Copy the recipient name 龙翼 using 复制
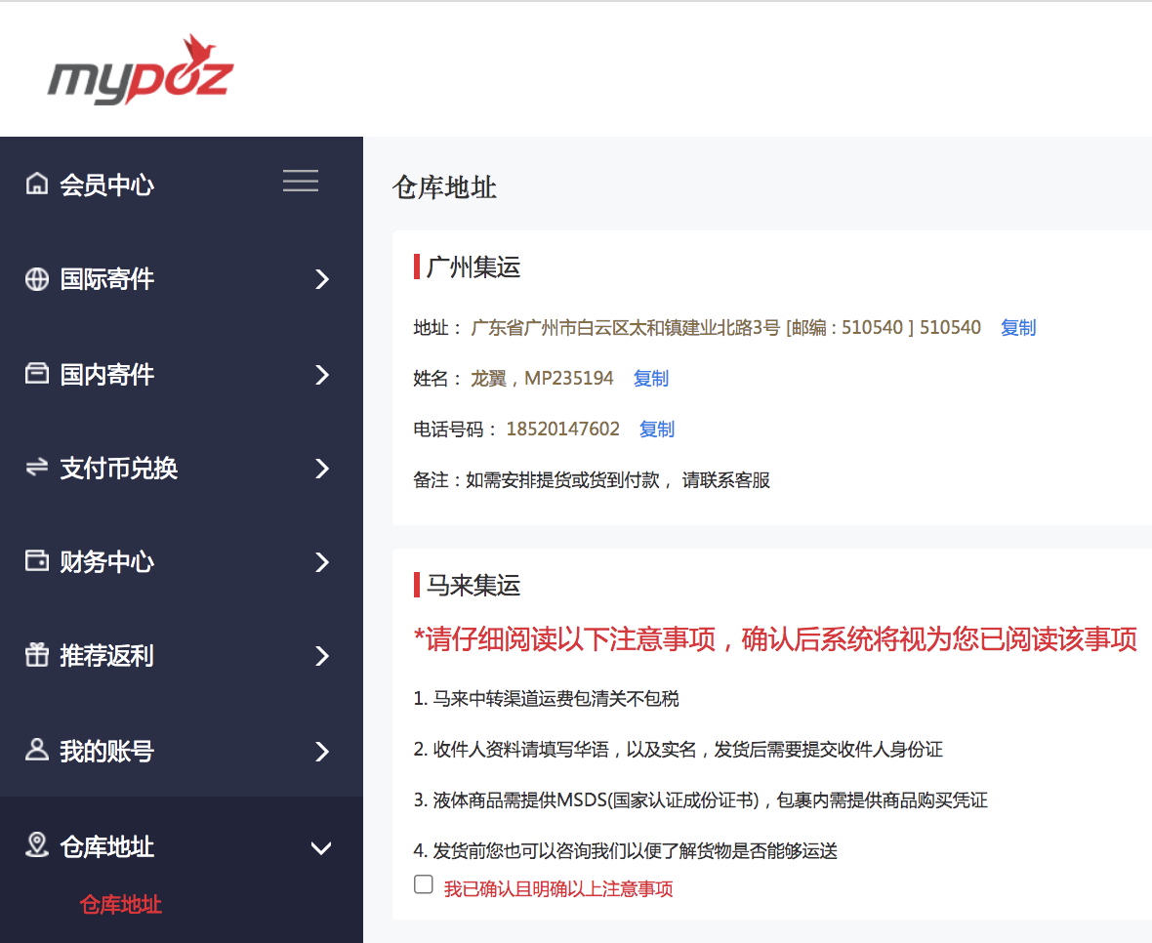 [x=650, y=378]
